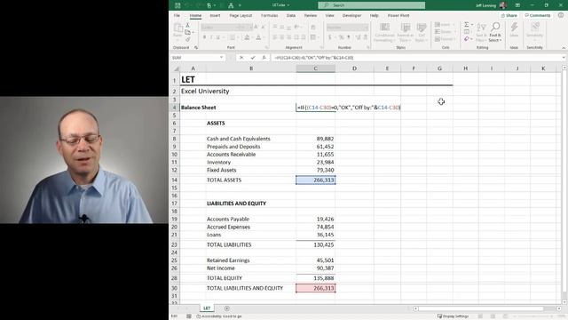Click the AutoSum sigma icon

(467, 24)
